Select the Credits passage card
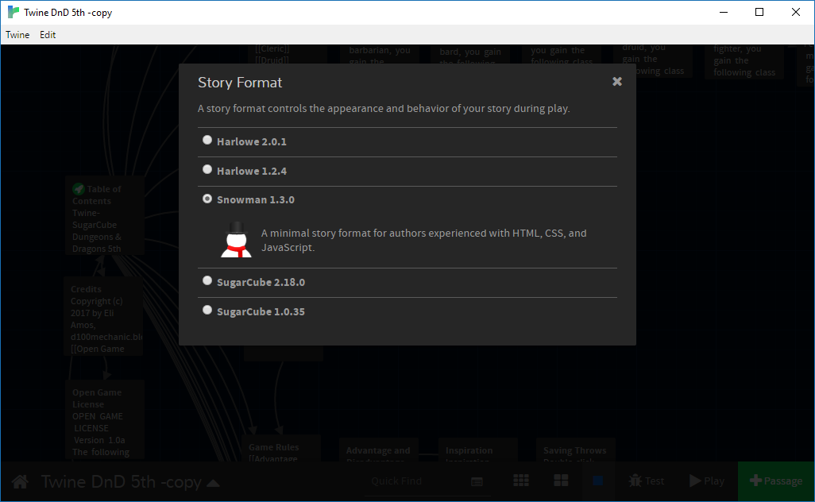815x502 pixels. click(103, 316)
